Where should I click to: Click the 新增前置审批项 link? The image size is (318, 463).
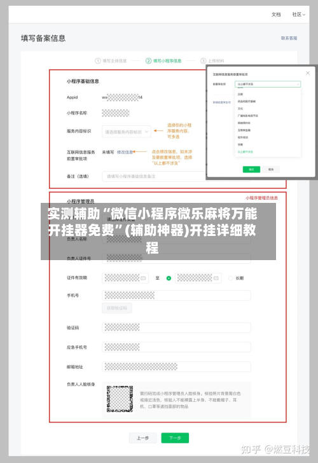point(222,102)
